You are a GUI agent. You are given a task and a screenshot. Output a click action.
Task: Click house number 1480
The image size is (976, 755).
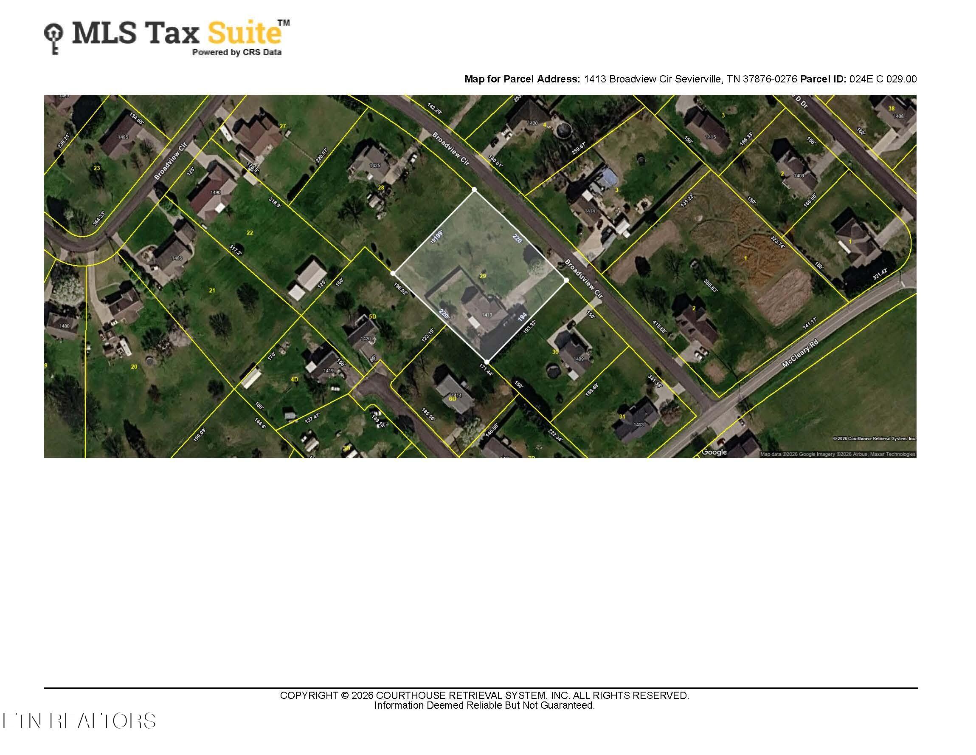coord(65,326)
